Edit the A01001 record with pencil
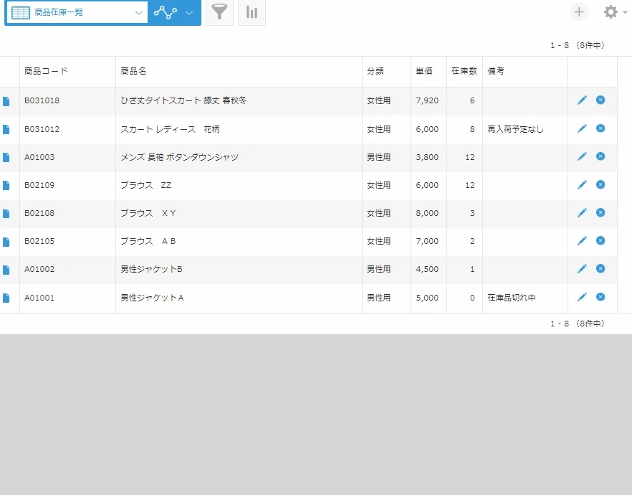 pyautogui.click(x=582, y=297)
